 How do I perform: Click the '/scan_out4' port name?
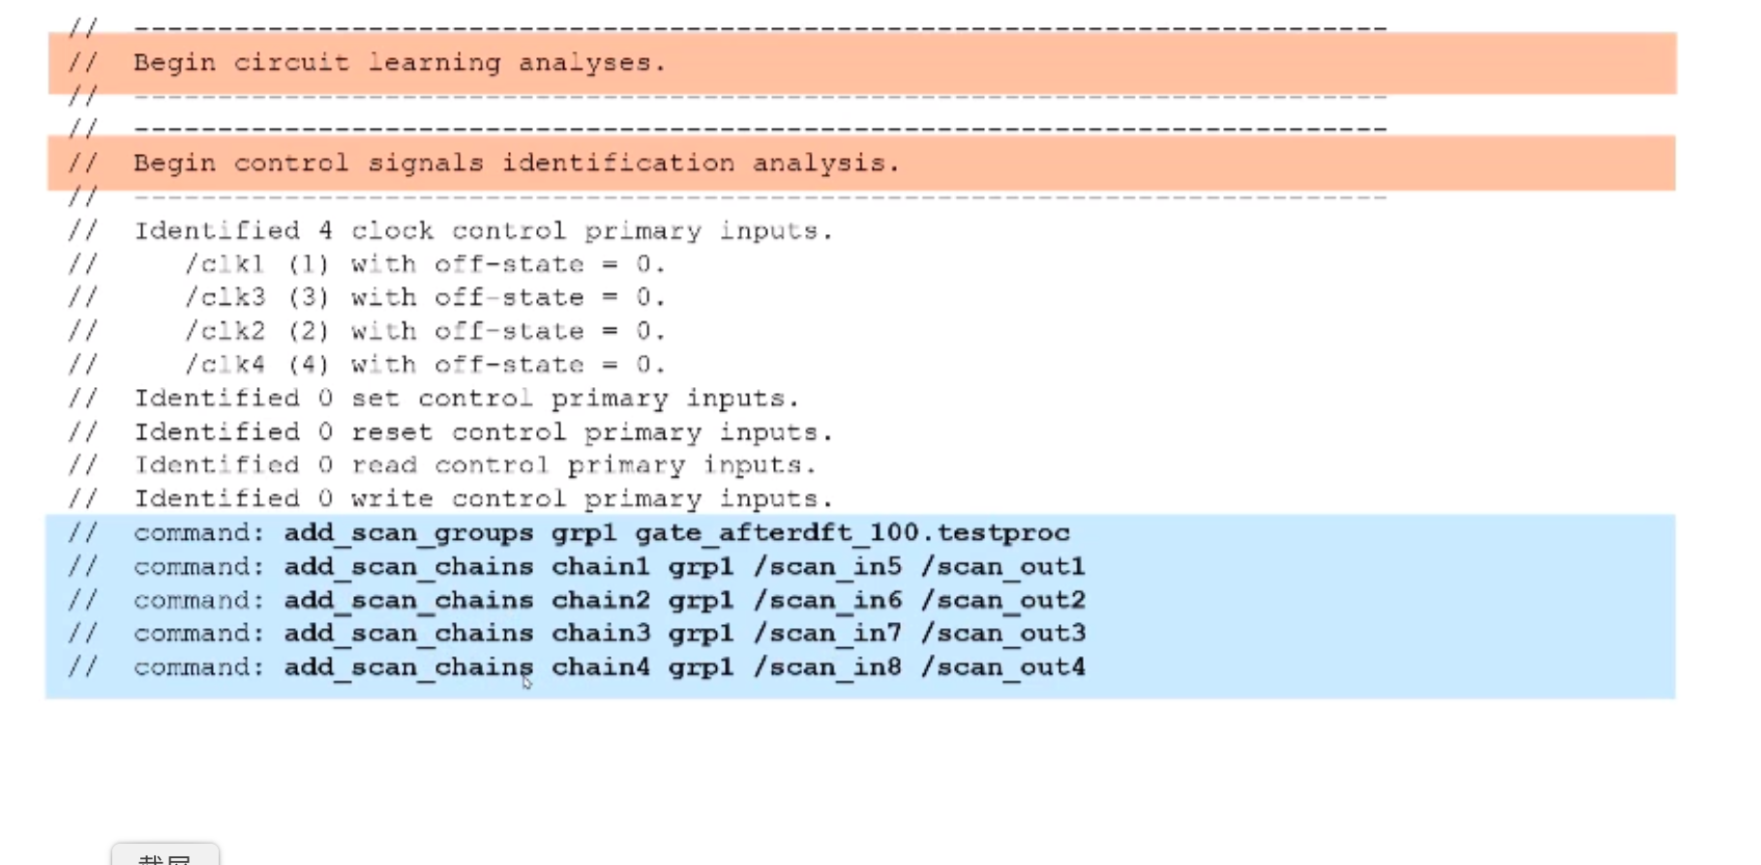tap(1003, 668)
